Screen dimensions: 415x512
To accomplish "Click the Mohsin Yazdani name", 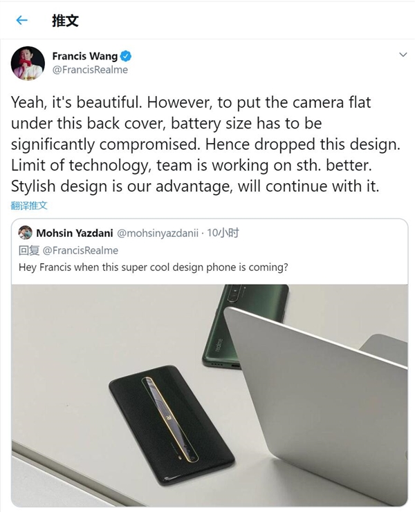I will pyautogui.click(x=75, y=233).
